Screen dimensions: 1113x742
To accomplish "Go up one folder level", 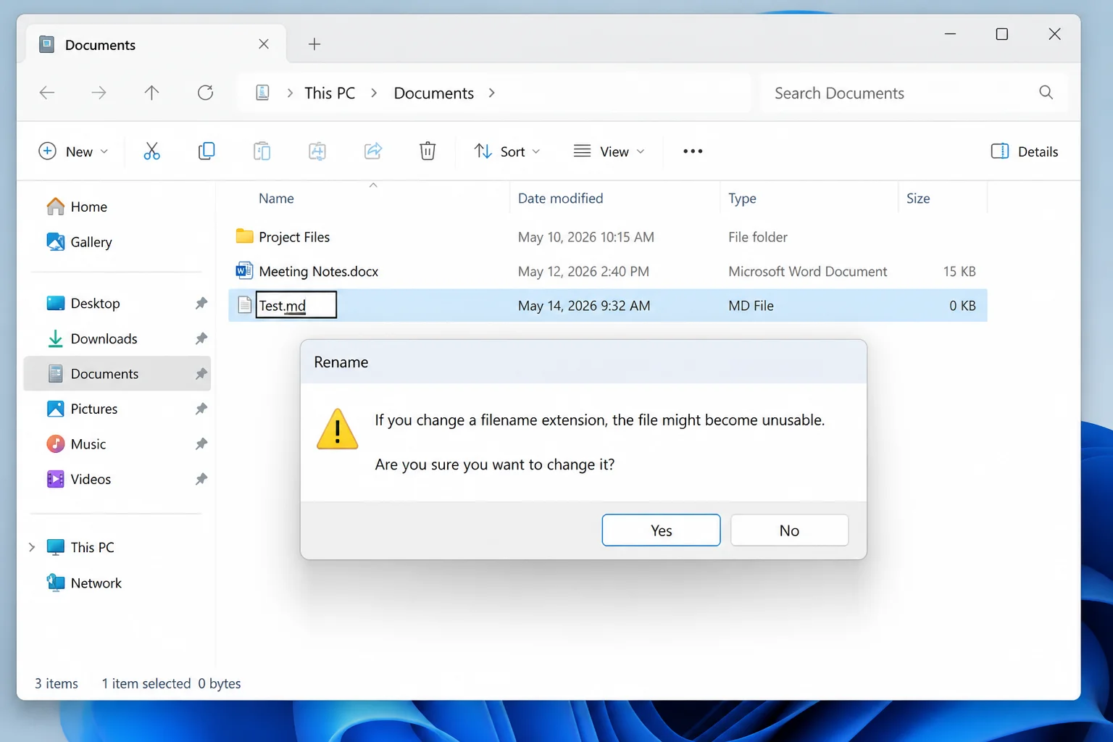I will coord(151,93).
